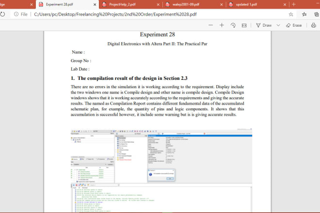Select the Erase tool
The width and height of the screenshot is (320, 213).
click(x=294, y=25)
